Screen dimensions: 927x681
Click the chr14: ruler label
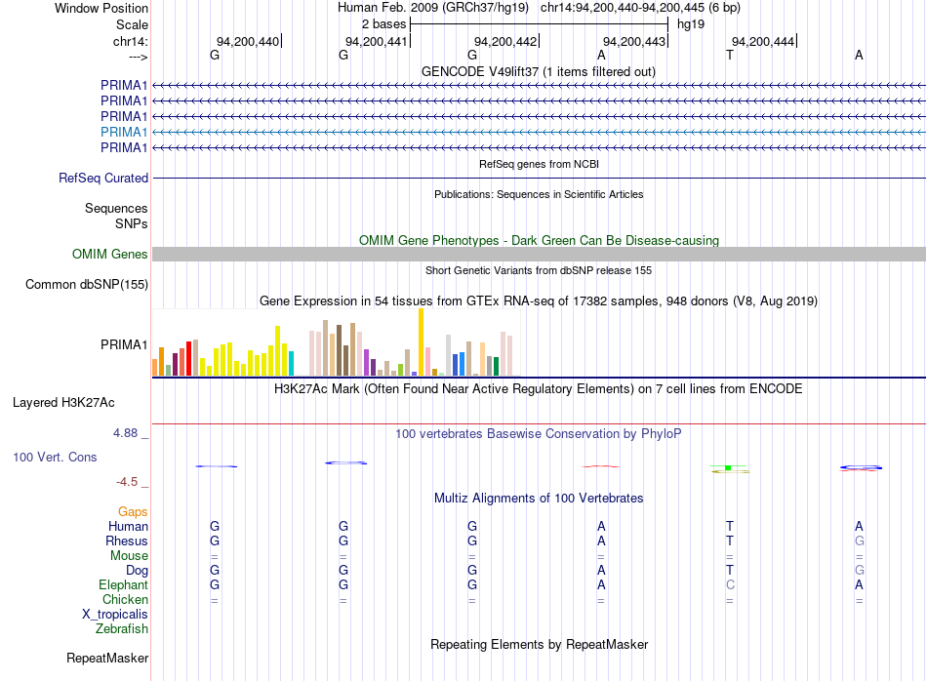[x=130, y=41]
